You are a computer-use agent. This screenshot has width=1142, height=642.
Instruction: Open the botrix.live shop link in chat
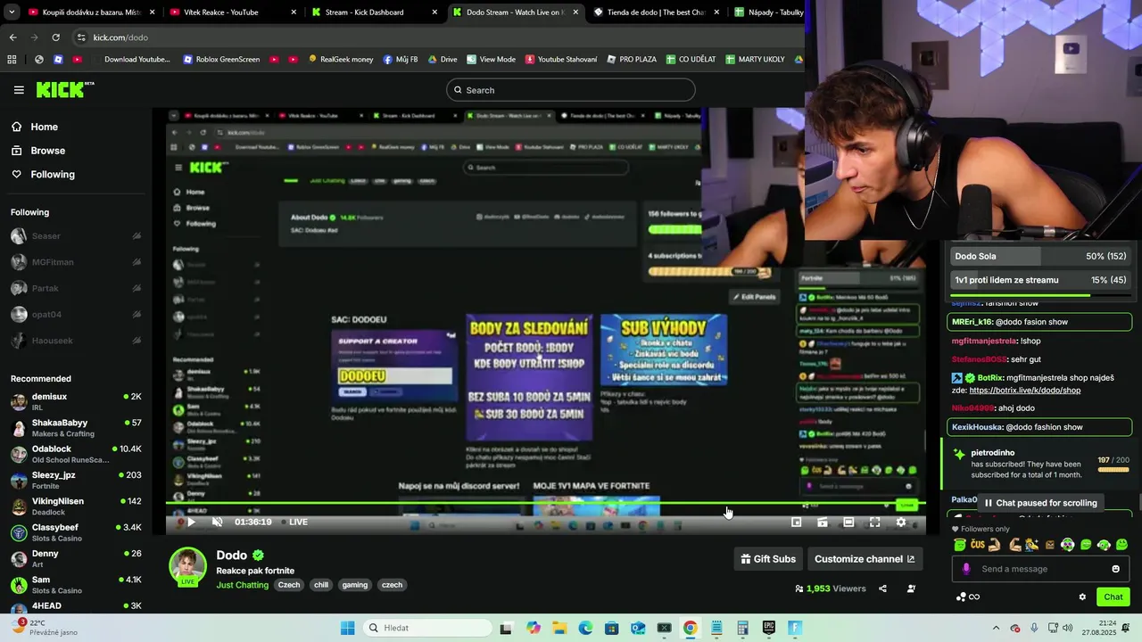1024,391
